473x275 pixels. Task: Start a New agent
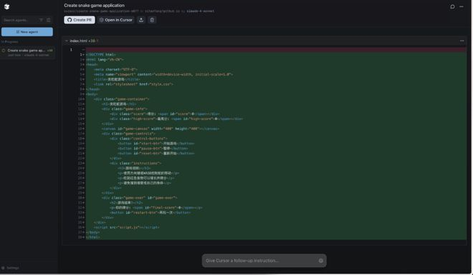click(27, 31)
